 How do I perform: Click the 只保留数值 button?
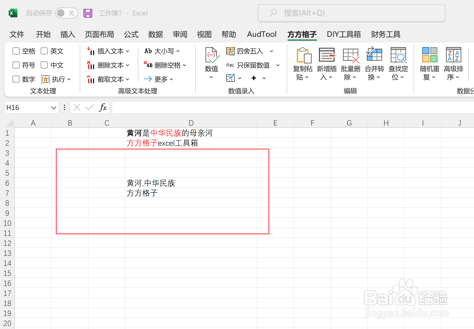click(248, 65)
